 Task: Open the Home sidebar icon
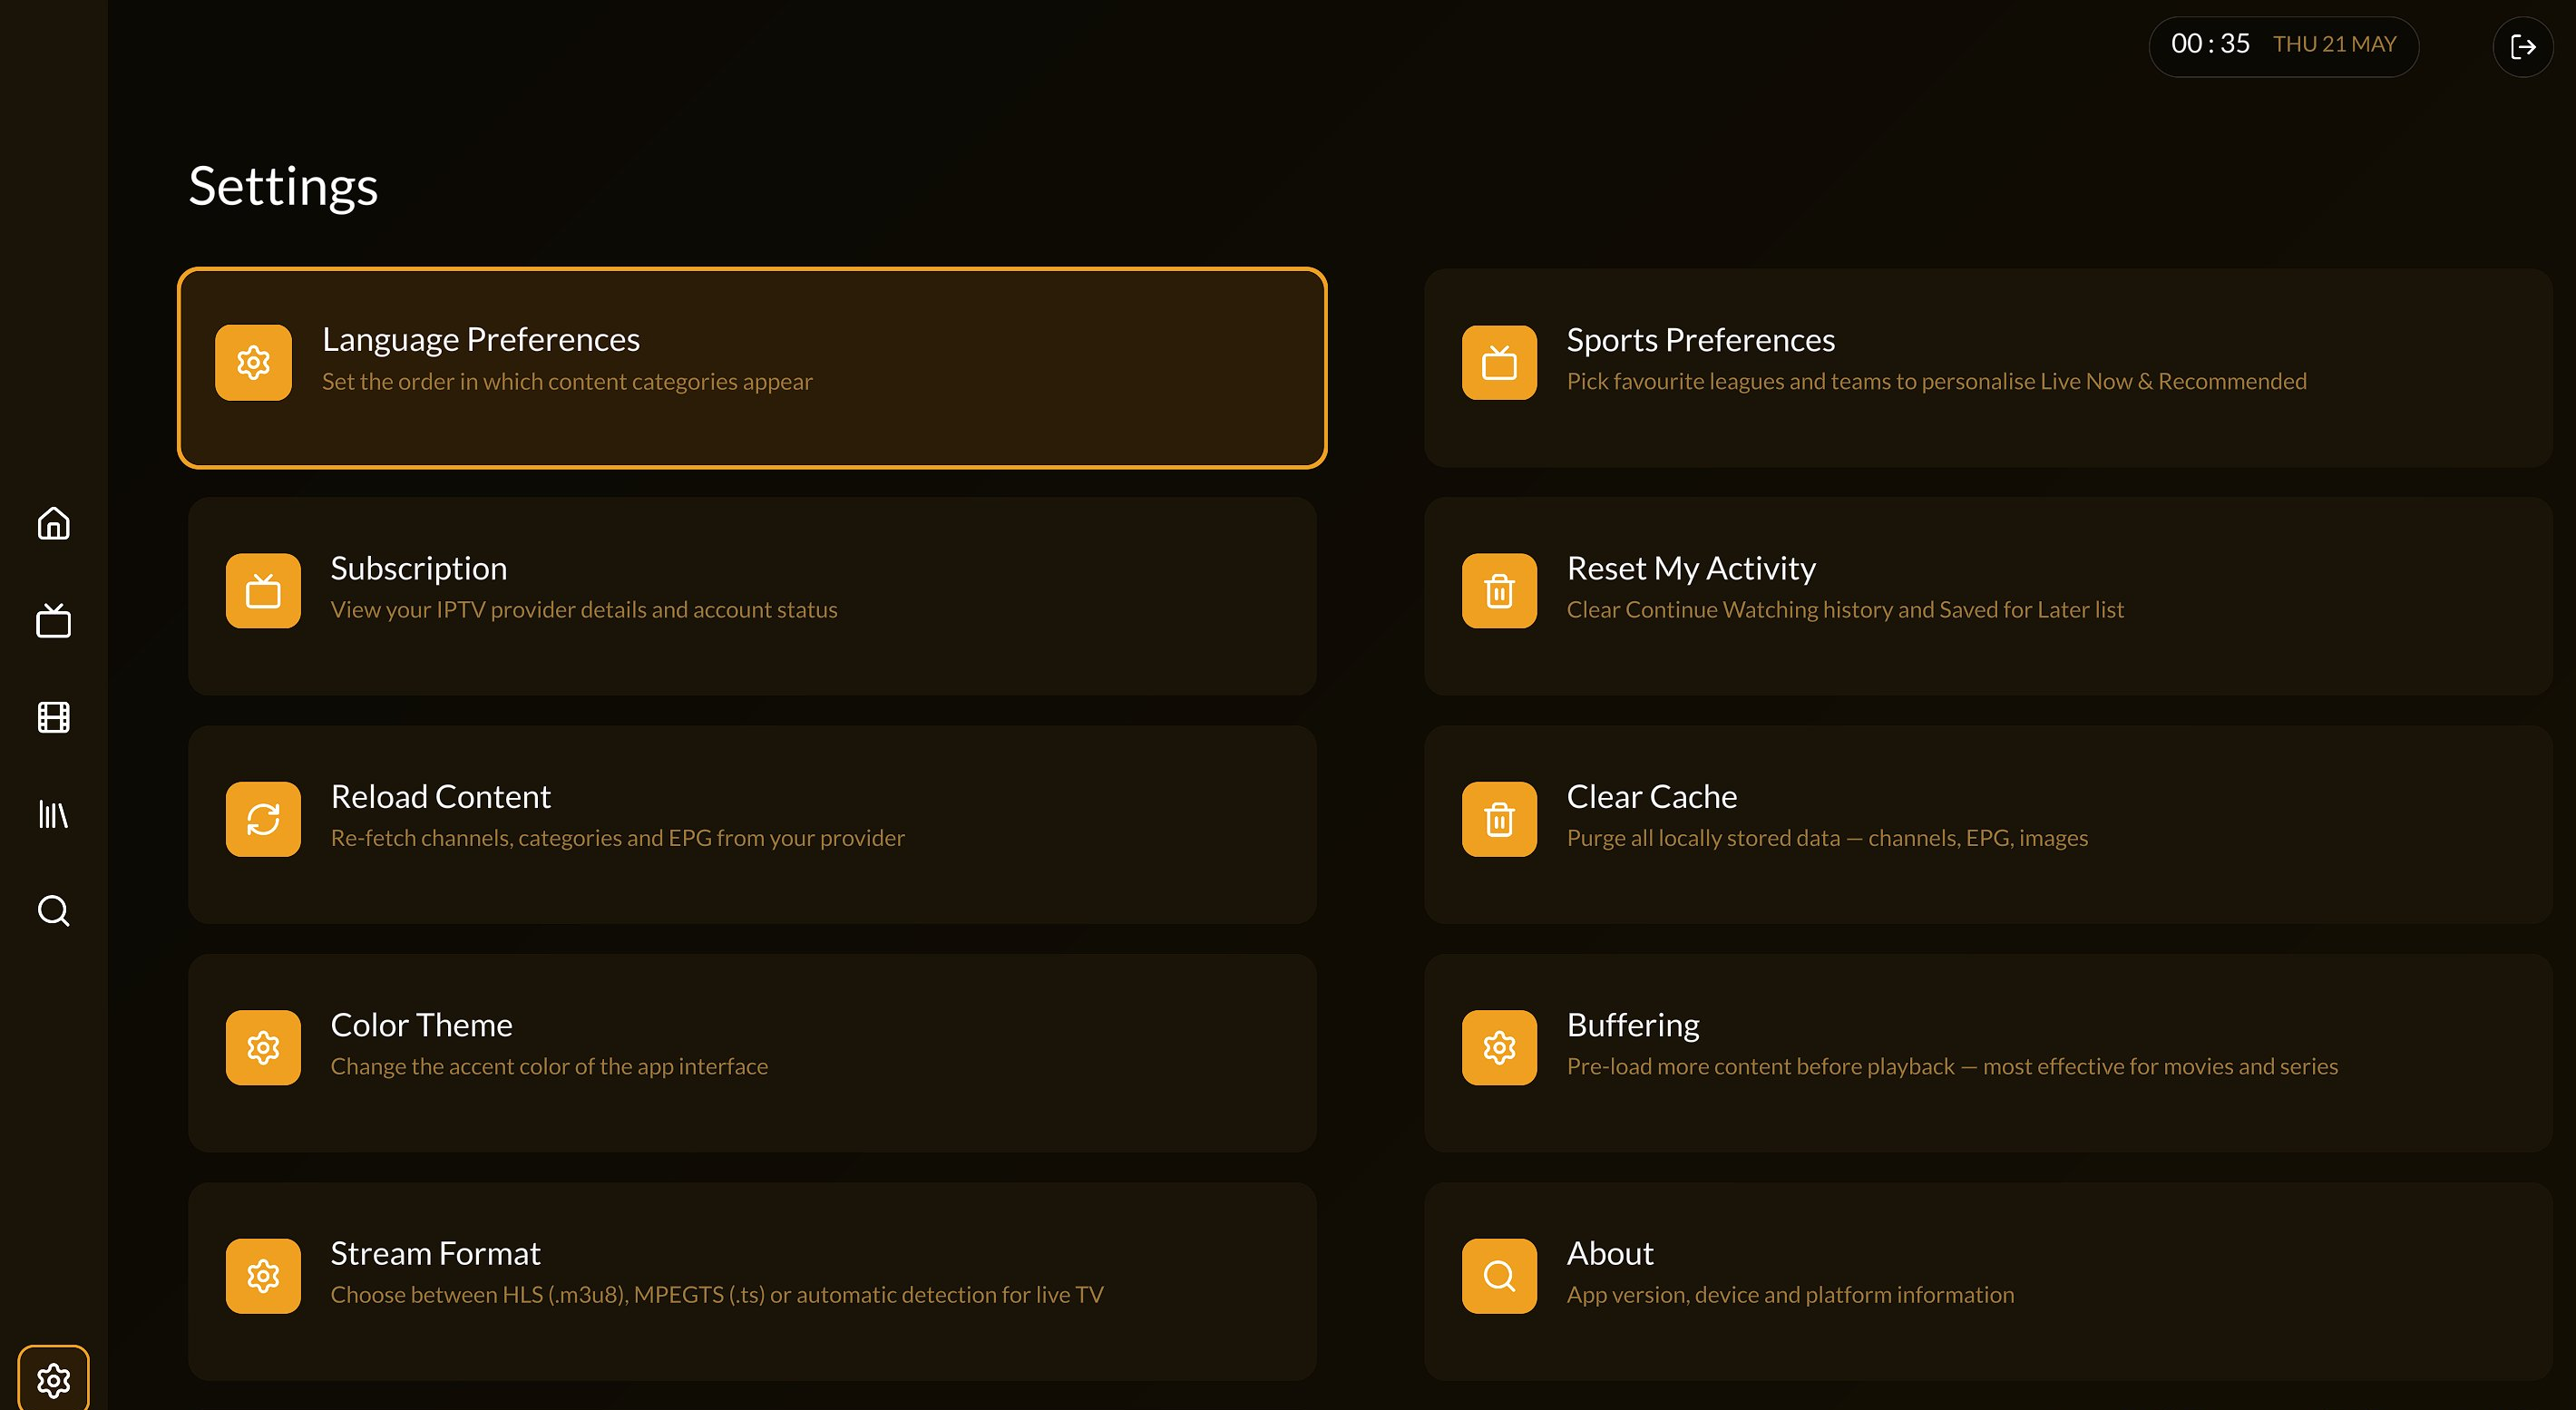click(x=53, y=523)
